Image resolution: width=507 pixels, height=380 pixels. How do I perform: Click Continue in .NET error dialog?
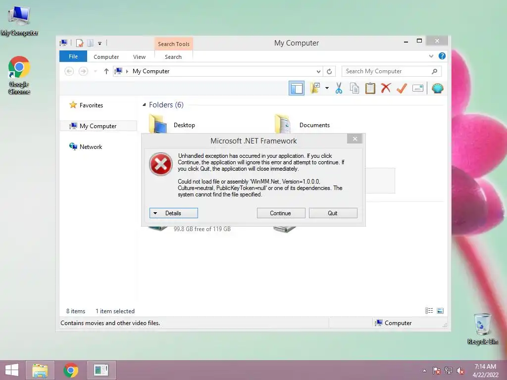281,213
